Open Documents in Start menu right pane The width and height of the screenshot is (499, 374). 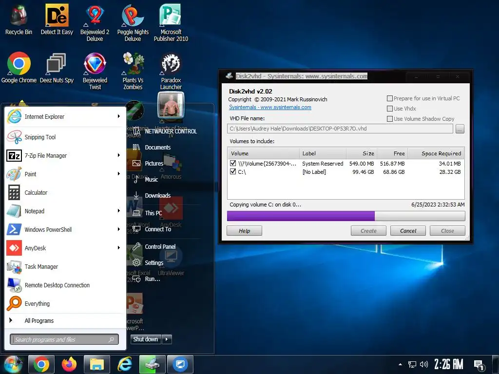(157, 147)
